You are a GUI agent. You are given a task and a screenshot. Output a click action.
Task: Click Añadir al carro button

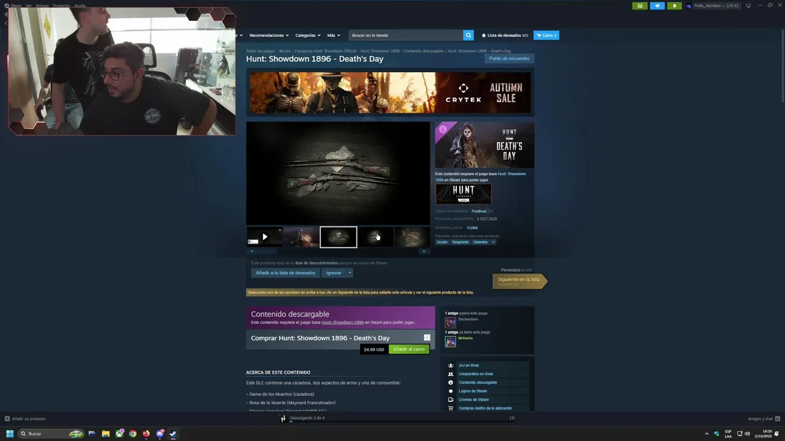tap(408, 349)
